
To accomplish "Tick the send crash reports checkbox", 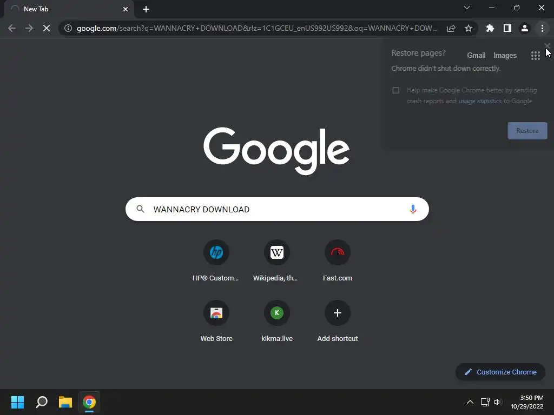I will click(x=395, y=90).
